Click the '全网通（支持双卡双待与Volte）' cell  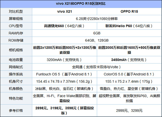[97, 67]
